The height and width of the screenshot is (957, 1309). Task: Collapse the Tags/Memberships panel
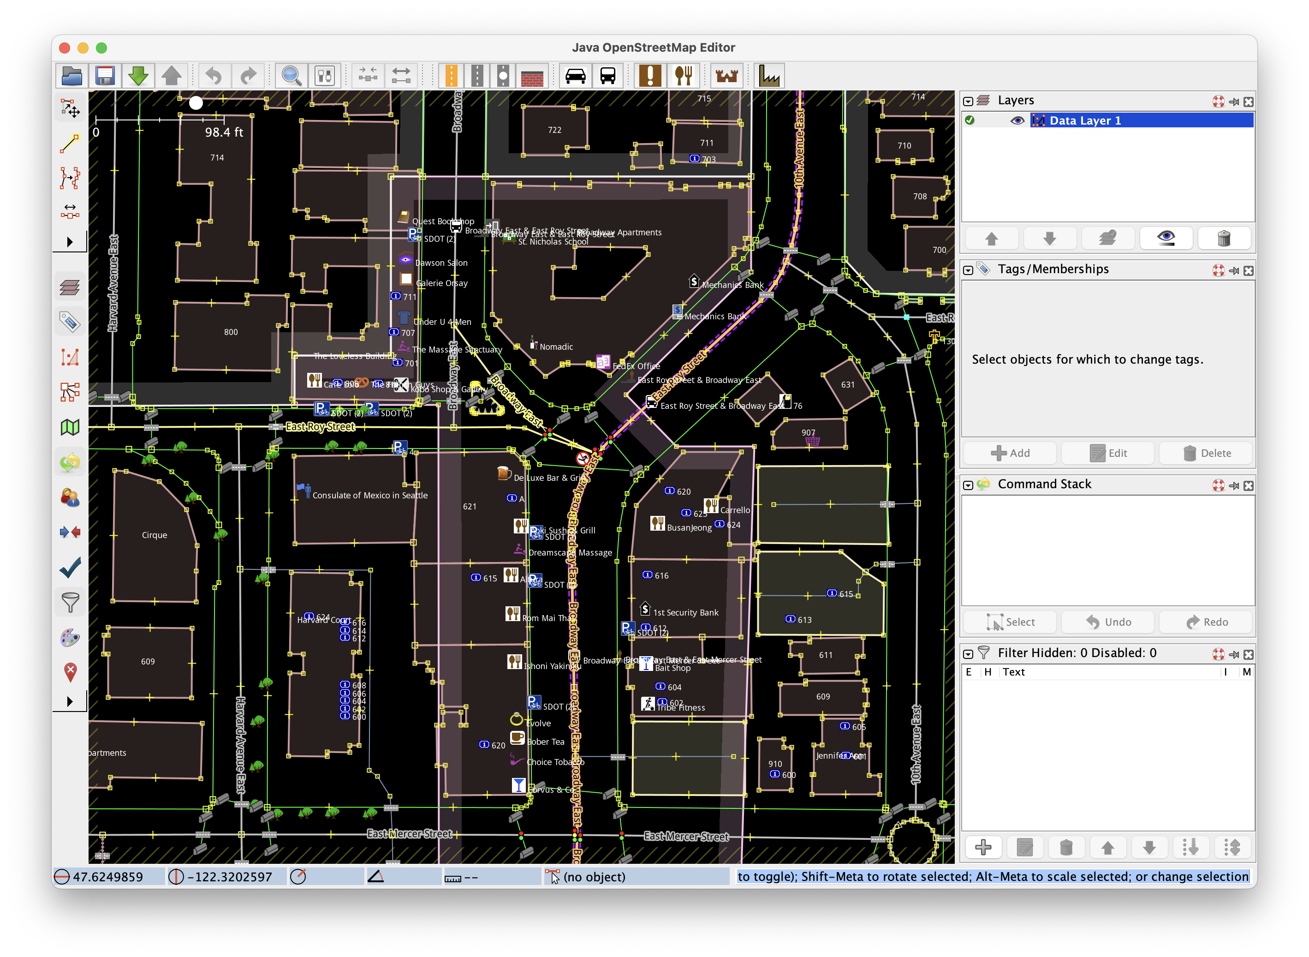click(968, 270)
